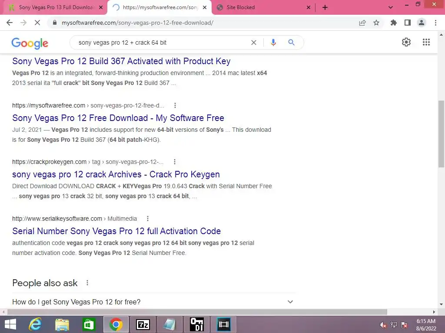Open Serial Number Sony Vegas Pro 12 link

coord(116,231)
